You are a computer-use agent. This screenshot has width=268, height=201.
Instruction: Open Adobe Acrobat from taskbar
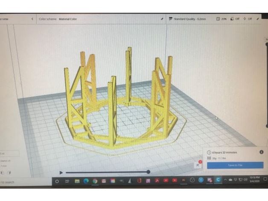[157, 181]
